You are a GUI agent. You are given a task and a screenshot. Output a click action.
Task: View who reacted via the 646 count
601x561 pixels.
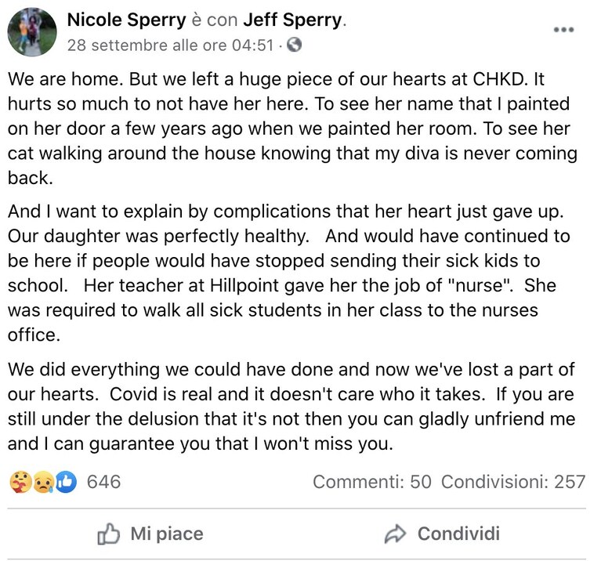(x=103, y=482)
